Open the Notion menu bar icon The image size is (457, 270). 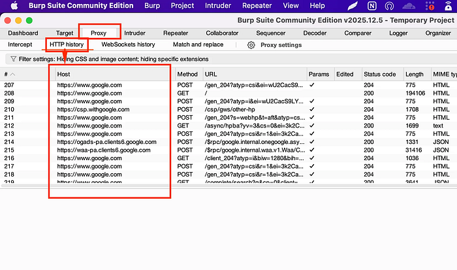tap(372, 6)
